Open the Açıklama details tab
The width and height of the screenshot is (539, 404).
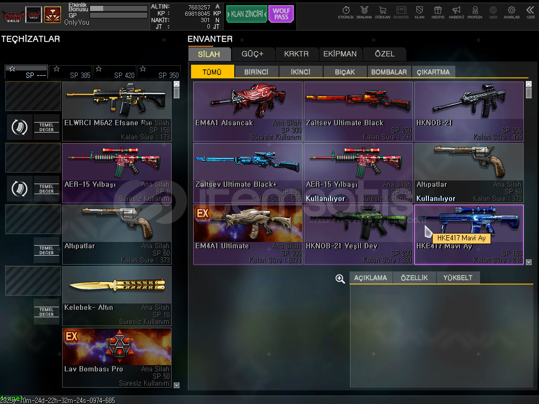click(x=371, y=278)
